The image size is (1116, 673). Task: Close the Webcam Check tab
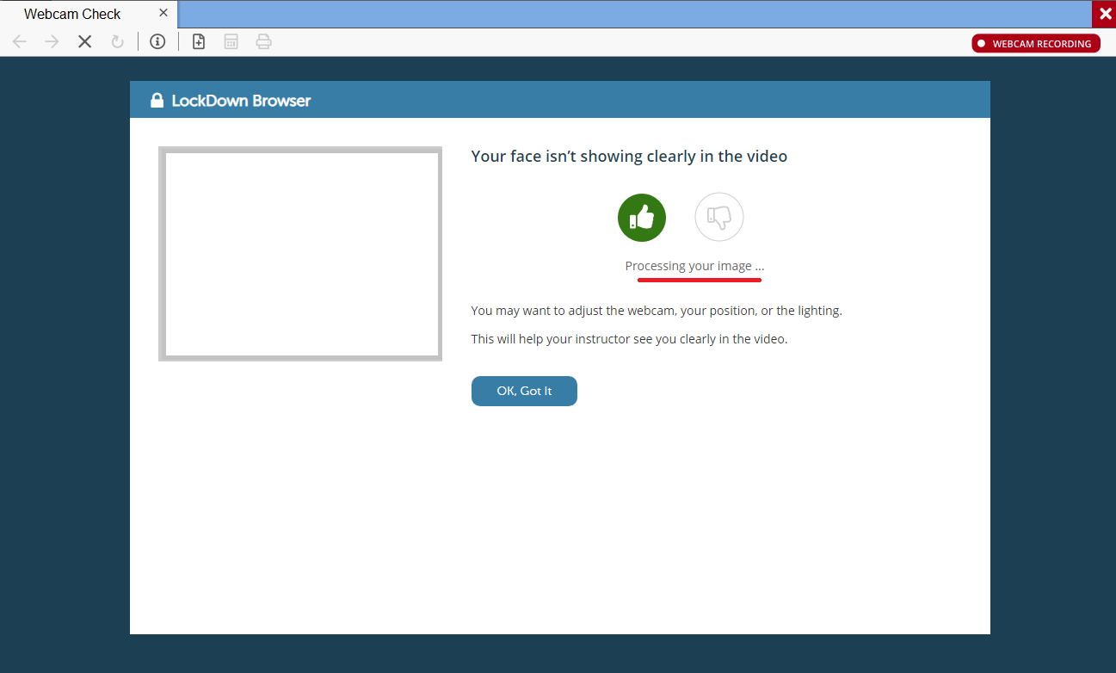(x=163, y=14)
